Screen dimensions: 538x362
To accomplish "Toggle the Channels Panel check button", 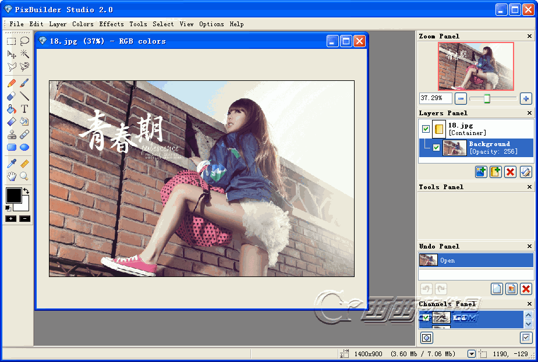I will [x=526, y=338].
